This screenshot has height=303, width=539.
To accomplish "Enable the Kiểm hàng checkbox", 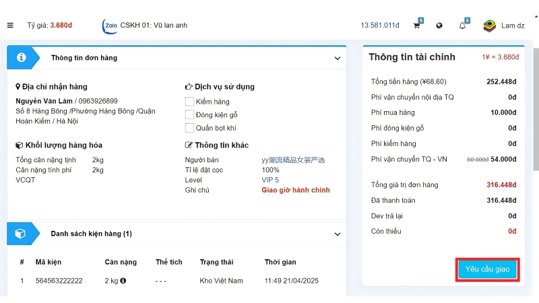I will click(189, 102).
